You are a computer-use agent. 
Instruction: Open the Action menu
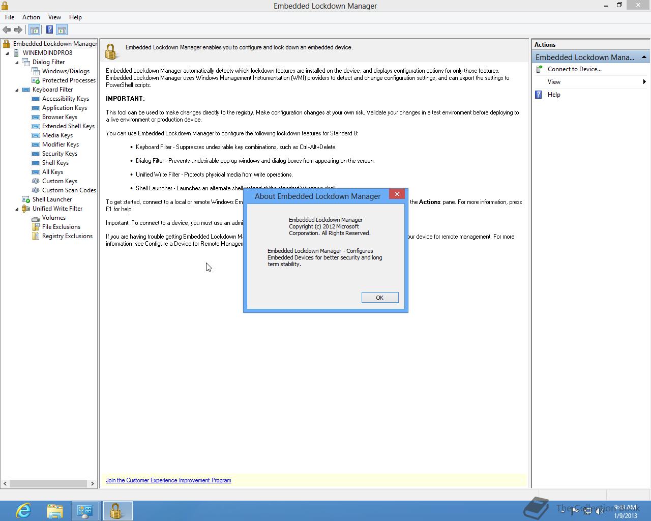(31, 17)
